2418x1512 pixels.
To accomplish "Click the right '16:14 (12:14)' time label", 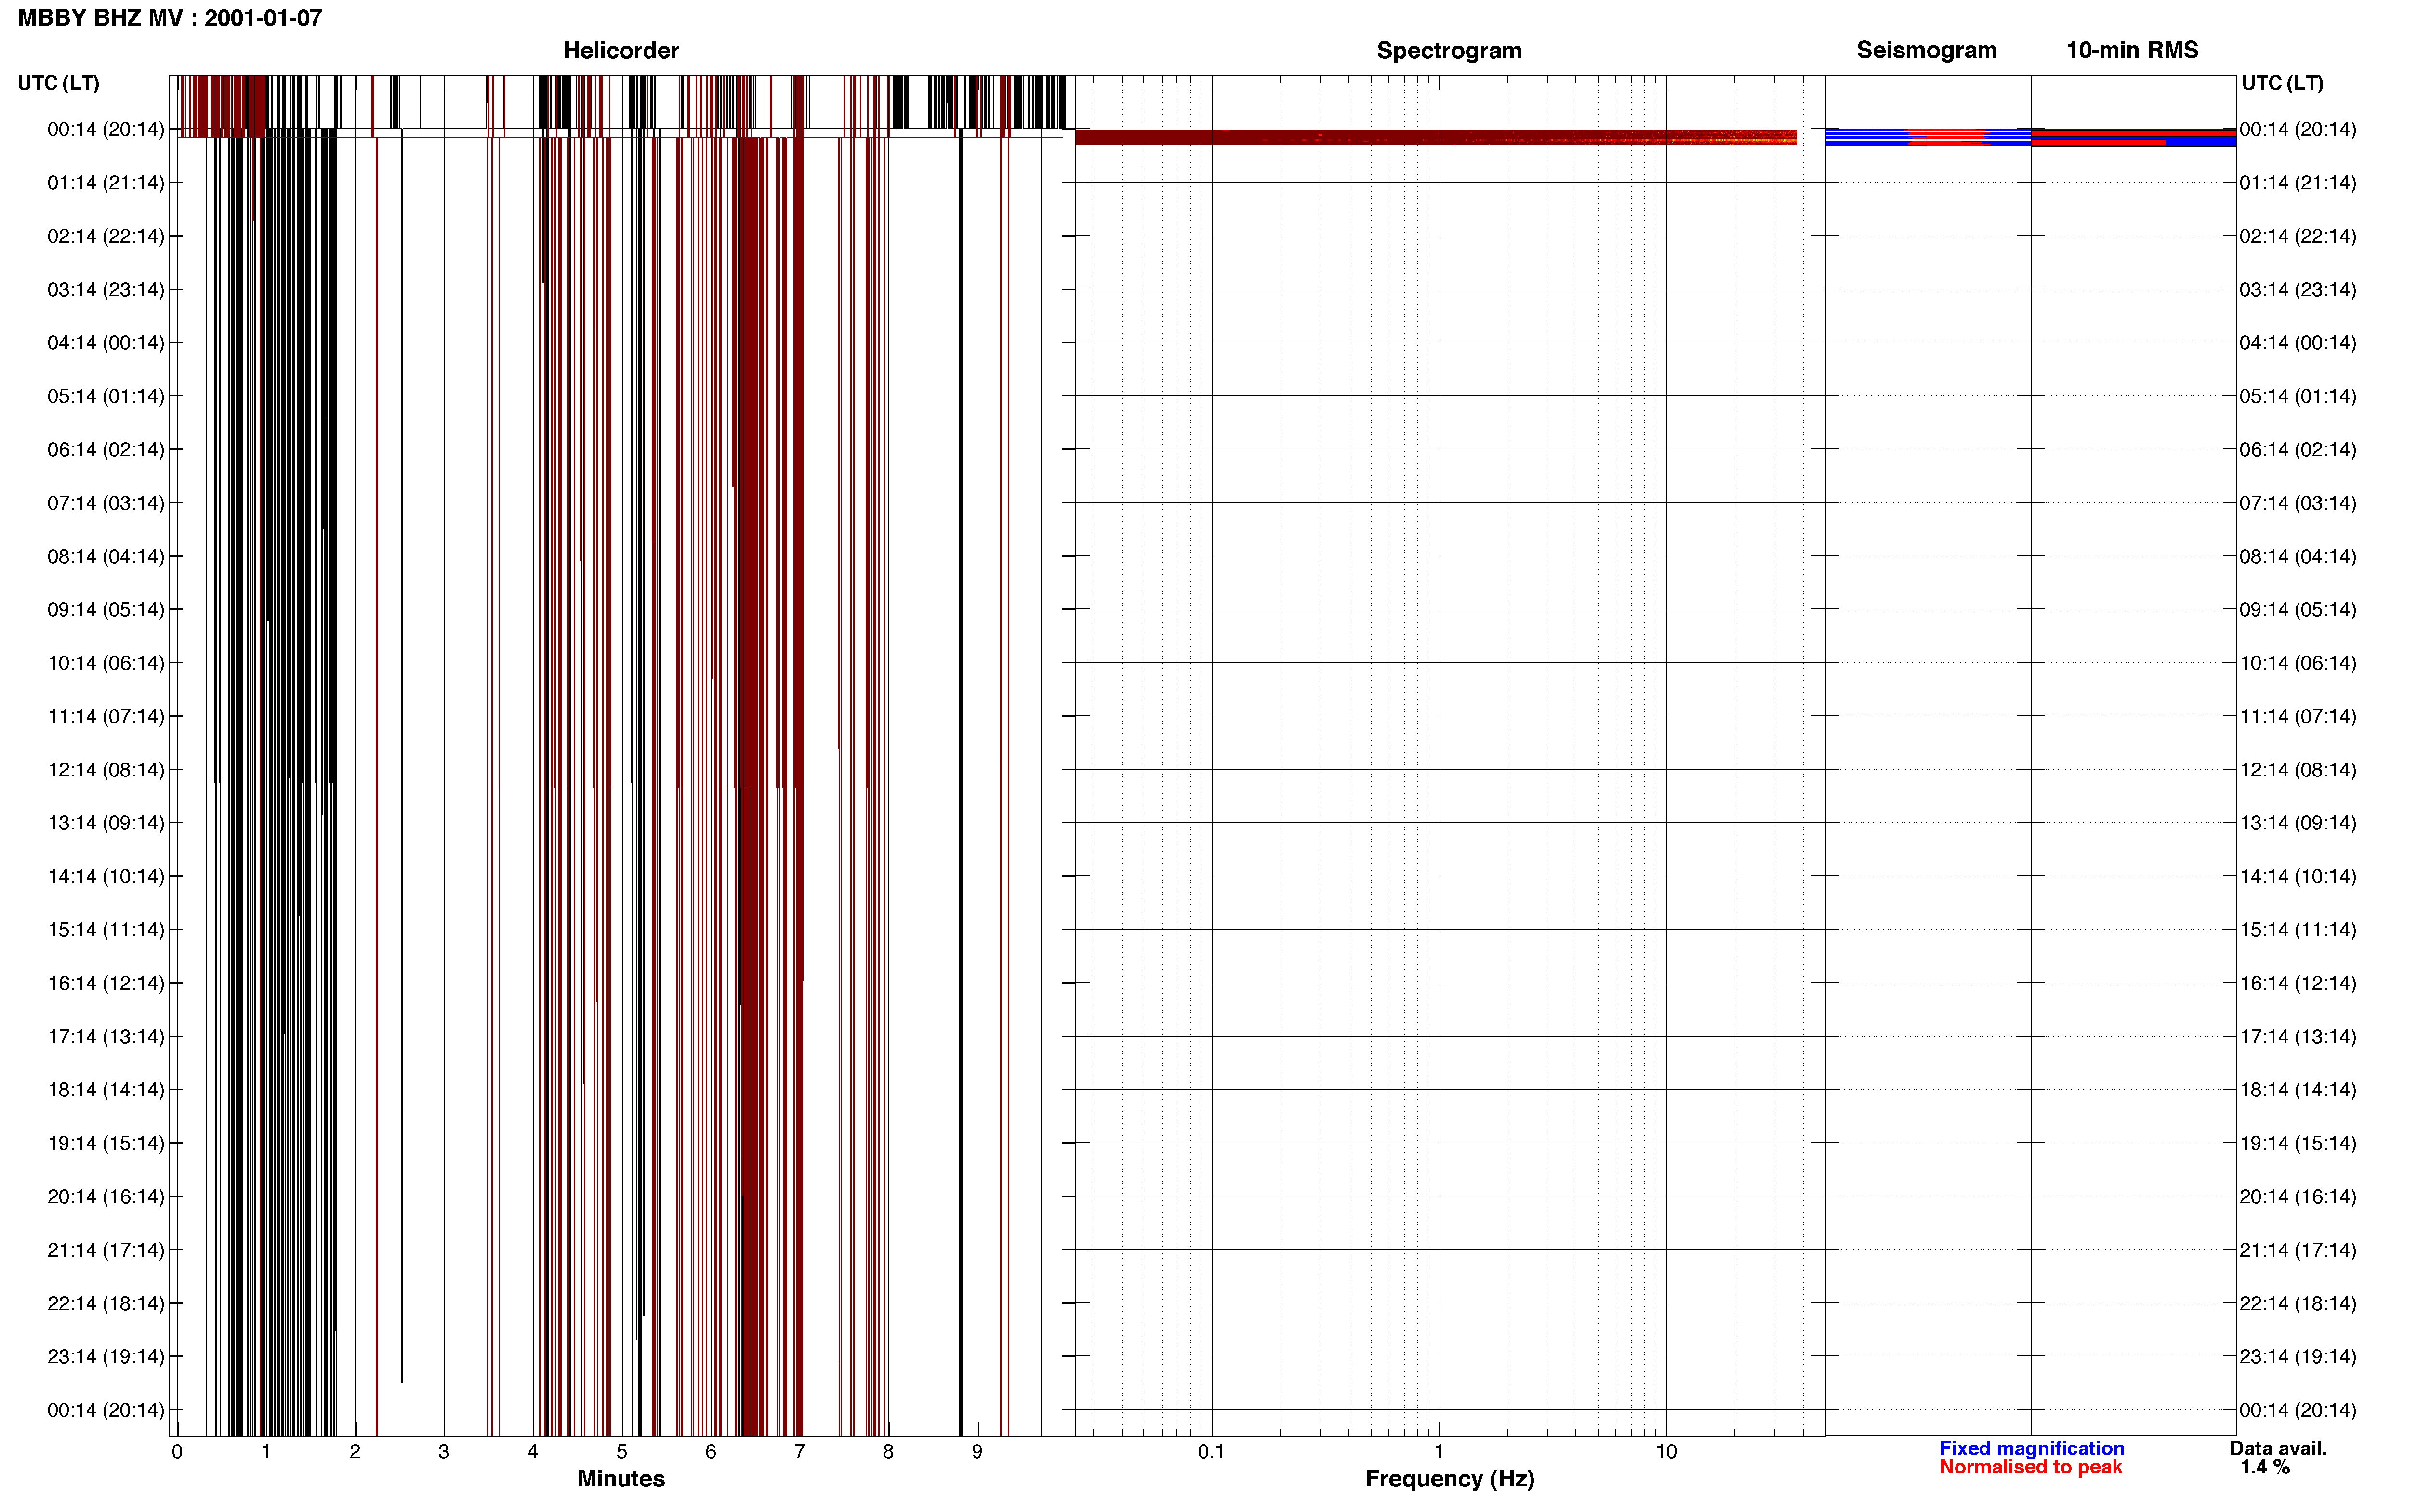I will pos(2298,983).
